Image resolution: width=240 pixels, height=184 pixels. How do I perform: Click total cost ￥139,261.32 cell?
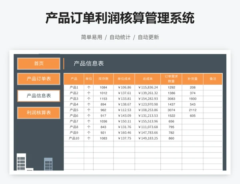click(x=148, y=93)
